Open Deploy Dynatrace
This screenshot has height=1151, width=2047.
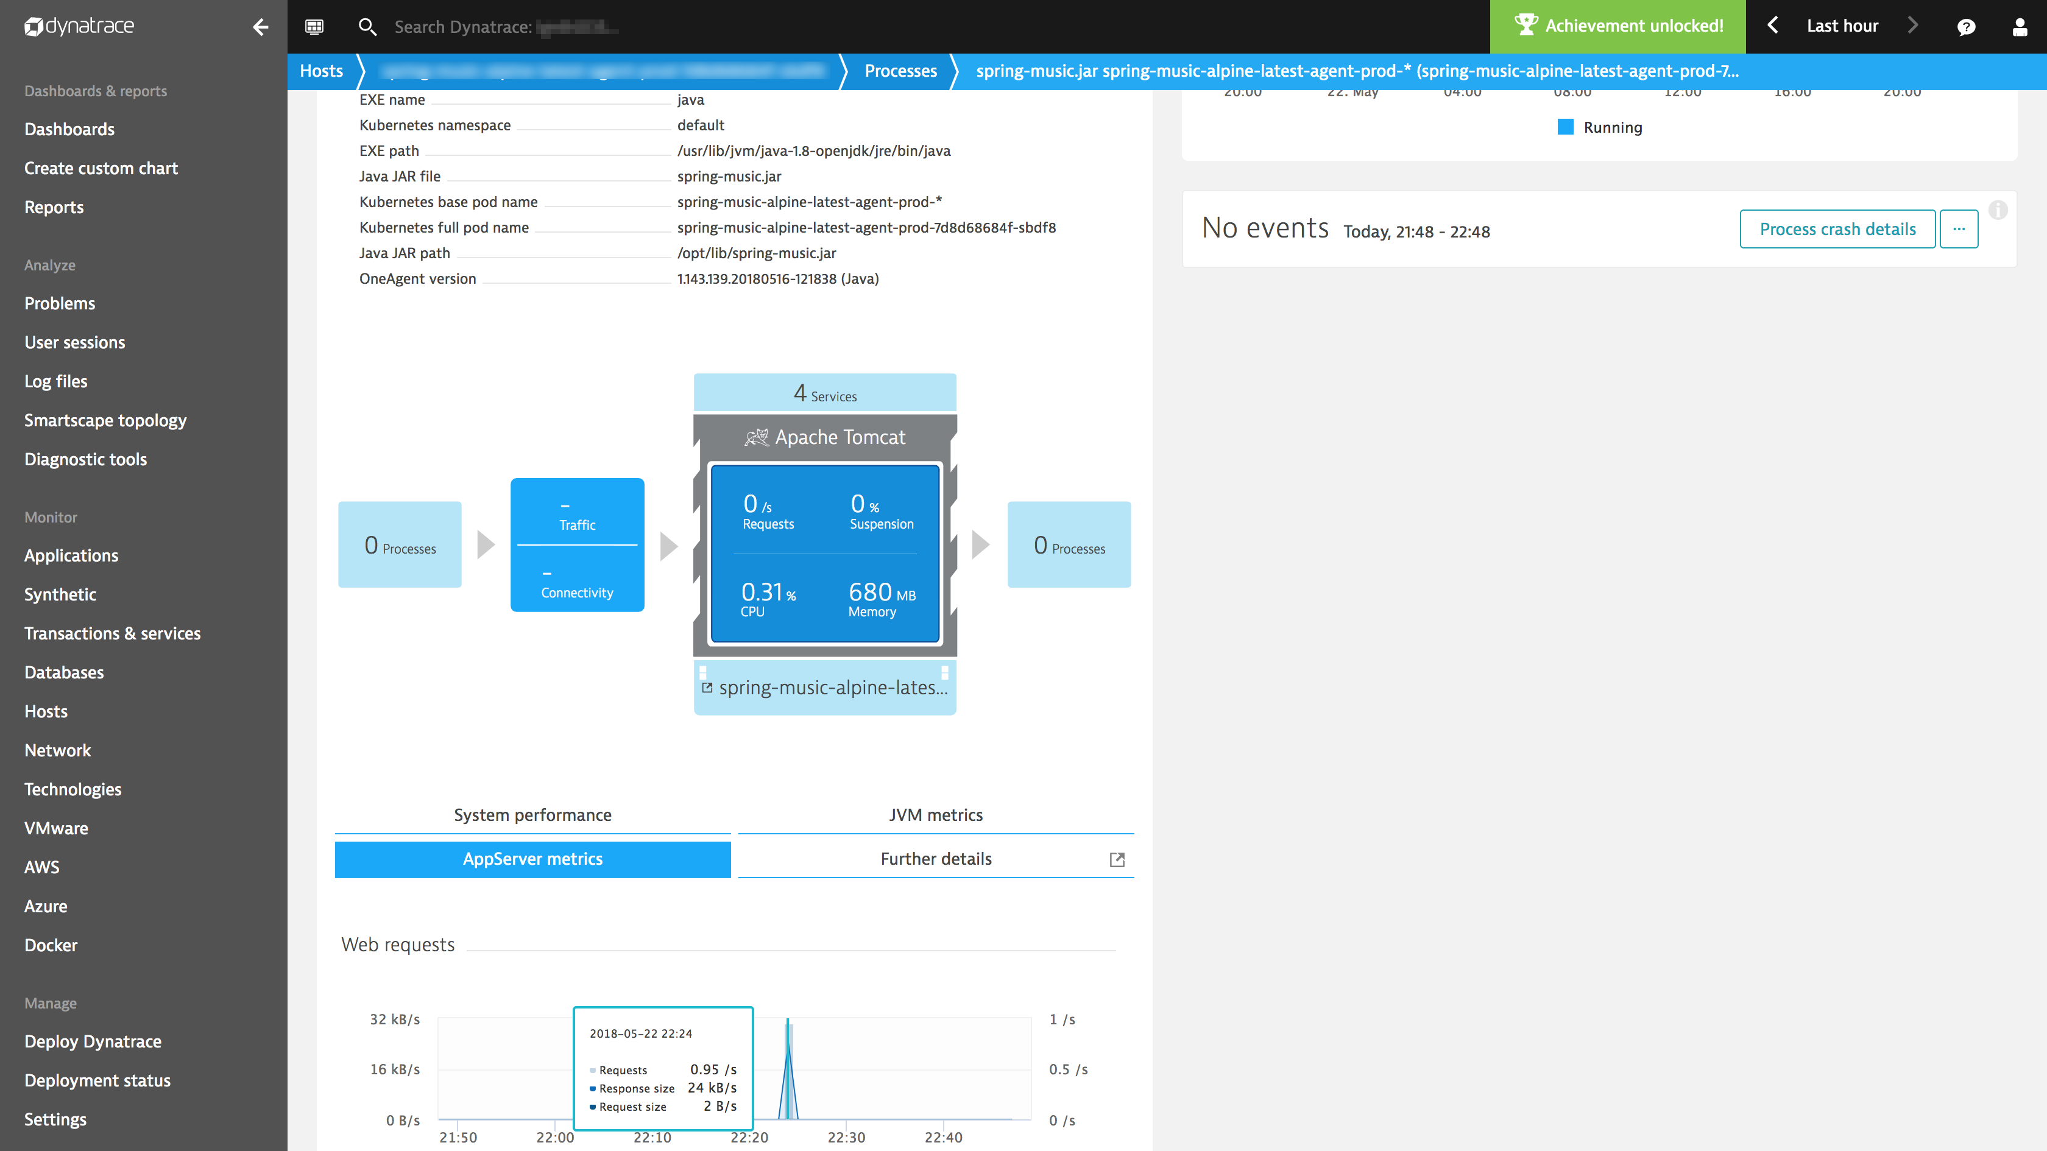pyautogui.click(x=92, y=1041)
